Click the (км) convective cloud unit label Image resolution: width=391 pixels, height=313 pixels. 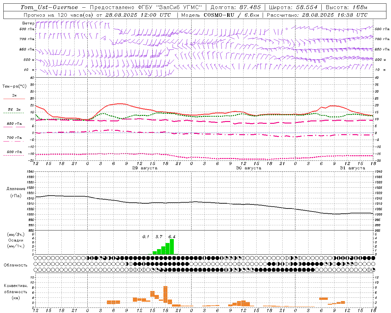[16, 298]
